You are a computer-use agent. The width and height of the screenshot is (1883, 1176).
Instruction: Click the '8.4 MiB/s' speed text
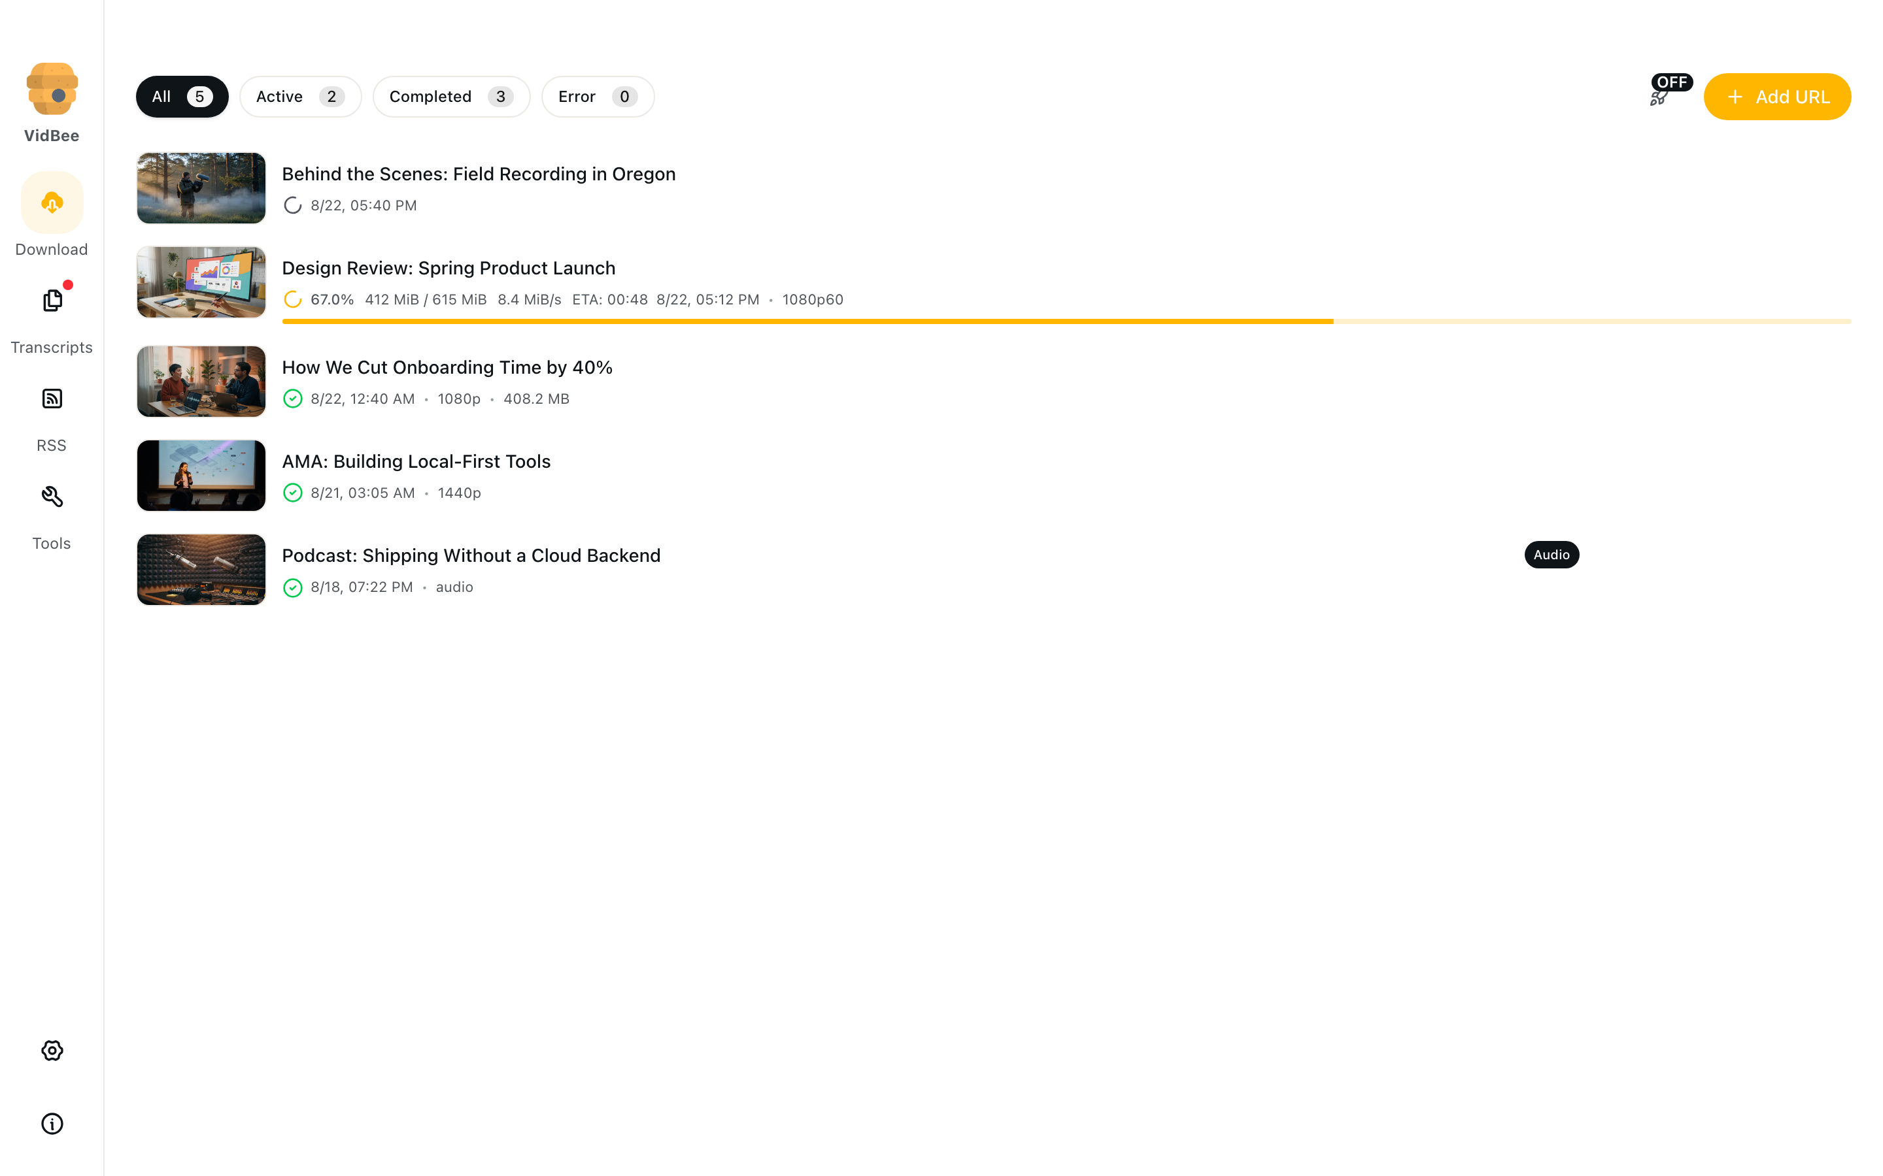529,299
